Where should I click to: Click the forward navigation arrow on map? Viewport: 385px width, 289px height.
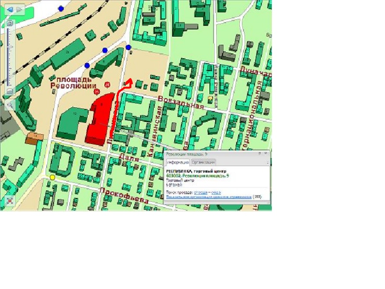tap(19, 9)
